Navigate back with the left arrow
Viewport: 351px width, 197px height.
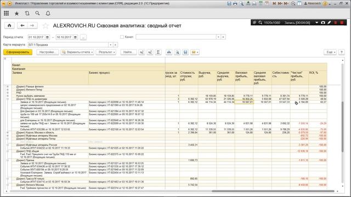coord(22,26)
